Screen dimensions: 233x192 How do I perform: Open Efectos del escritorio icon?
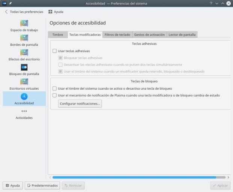[x=24, y=52]
